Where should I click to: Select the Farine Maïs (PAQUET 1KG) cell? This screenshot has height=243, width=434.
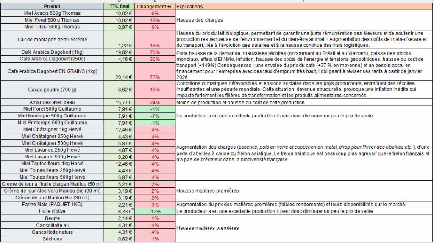52,205
